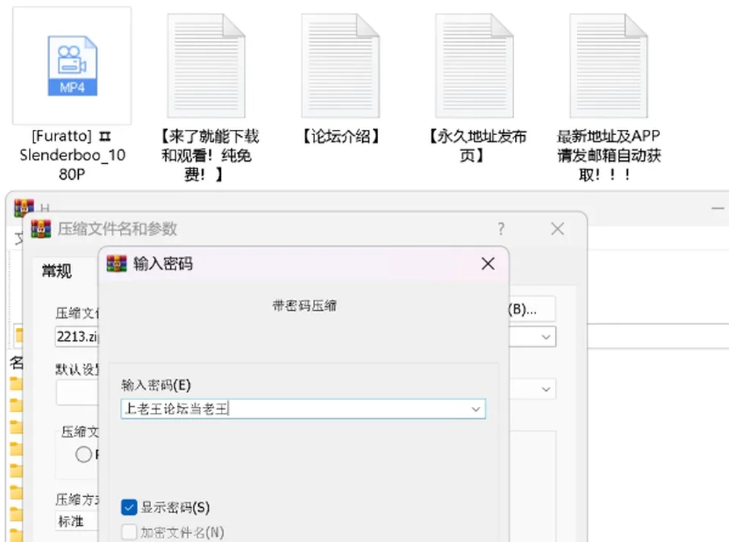729x542 pixels.
Task: Click the 带密码压缩 heading text
Action: (304, 305)
